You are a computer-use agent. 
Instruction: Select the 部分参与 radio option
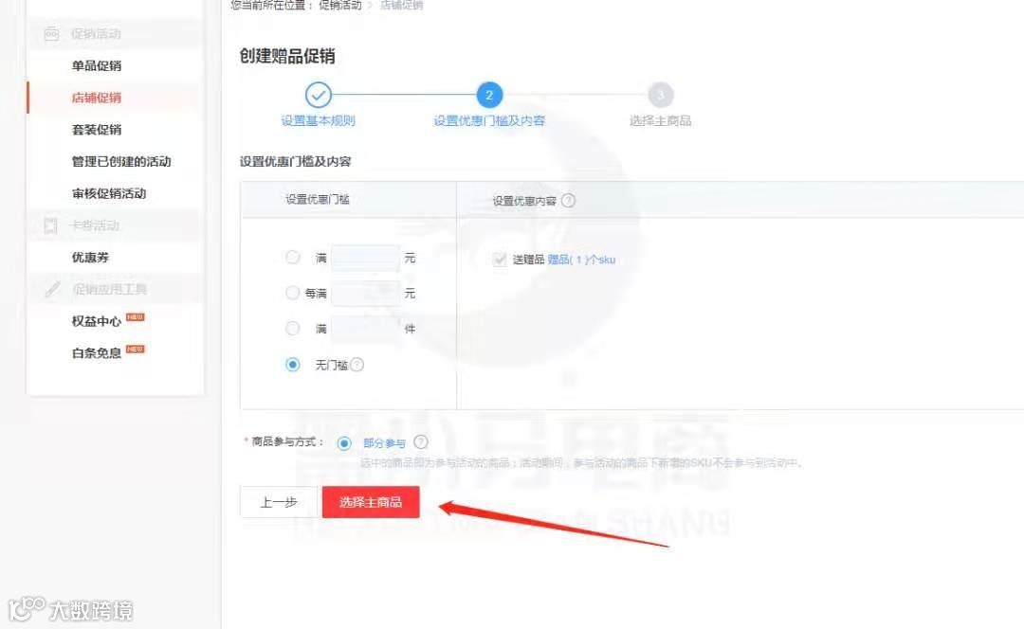(x=344, y=443)
